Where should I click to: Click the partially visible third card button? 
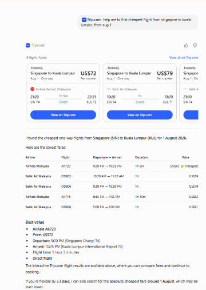tap(191, 115)
